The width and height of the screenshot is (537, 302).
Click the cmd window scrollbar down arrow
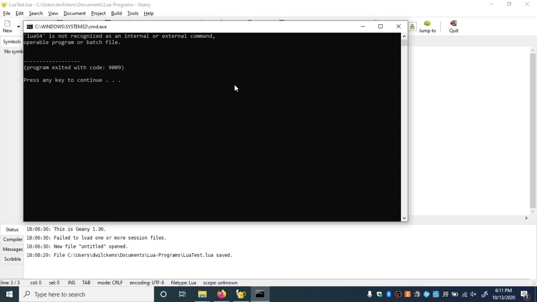404,218
